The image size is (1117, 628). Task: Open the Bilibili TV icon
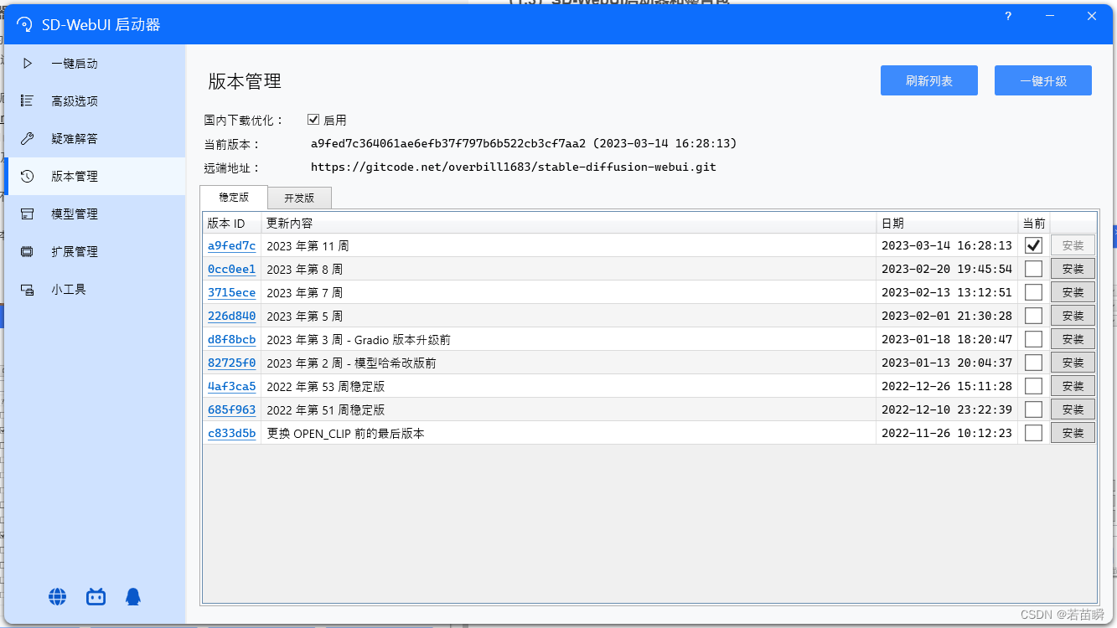(x=96, y=596)
